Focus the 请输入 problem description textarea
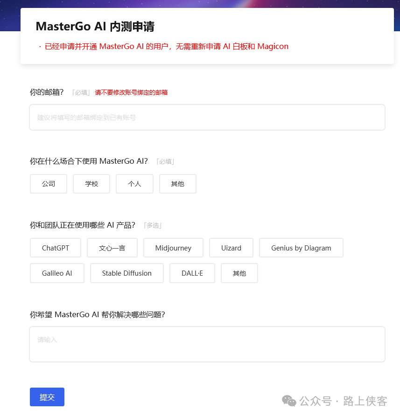The height and width of the screenshot is (417, 400). point(207,344)
